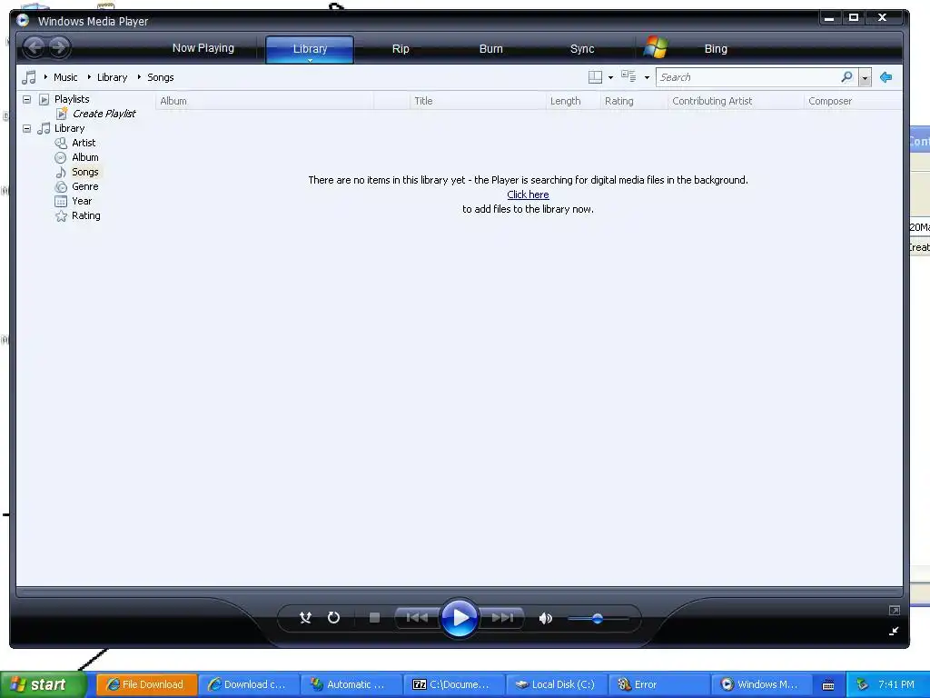This screenshot has width=930, height=698.
Task: Open the Rip tab
Action: pos(401,49)
